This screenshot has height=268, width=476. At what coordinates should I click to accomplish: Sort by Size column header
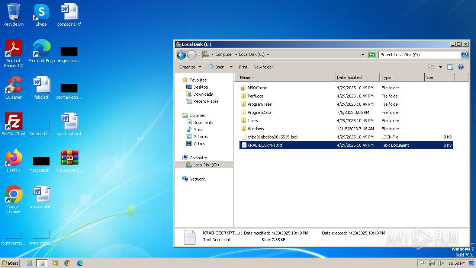pos(439,77)
